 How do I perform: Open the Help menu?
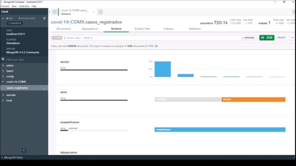pyautogui.click(x=34, y=6)
